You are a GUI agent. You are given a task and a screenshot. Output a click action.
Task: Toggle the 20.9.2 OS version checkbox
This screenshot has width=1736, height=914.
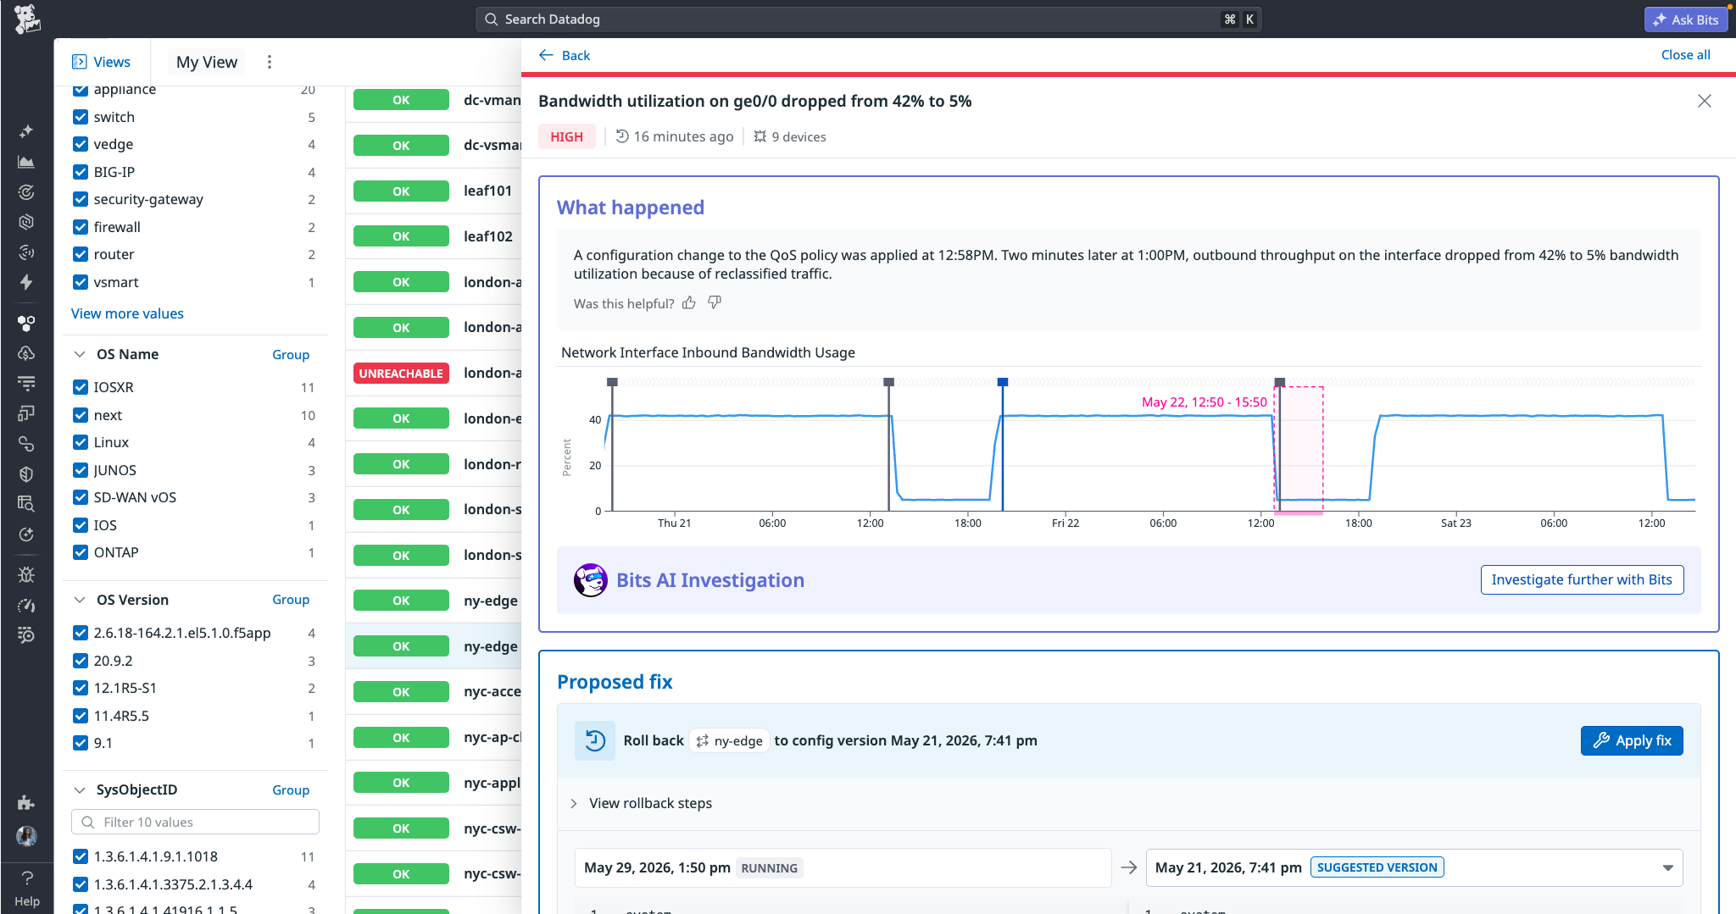click(x=81, y=661)
